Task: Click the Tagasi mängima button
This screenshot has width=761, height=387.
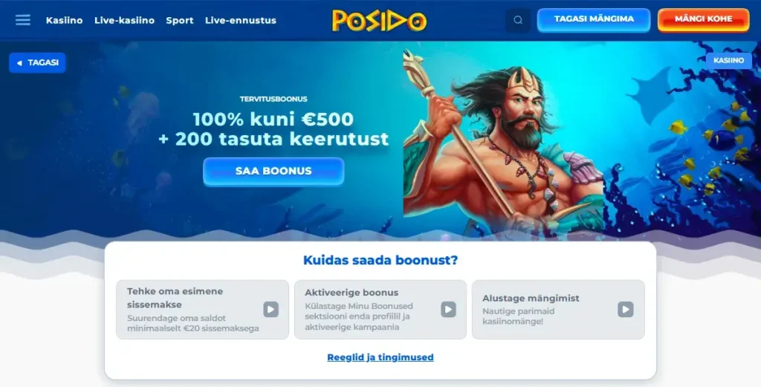Action: [594, 20]
